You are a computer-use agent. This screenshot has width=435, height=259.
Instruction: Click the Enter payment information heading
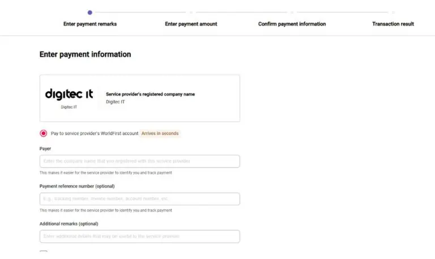(x=85, y=54)
